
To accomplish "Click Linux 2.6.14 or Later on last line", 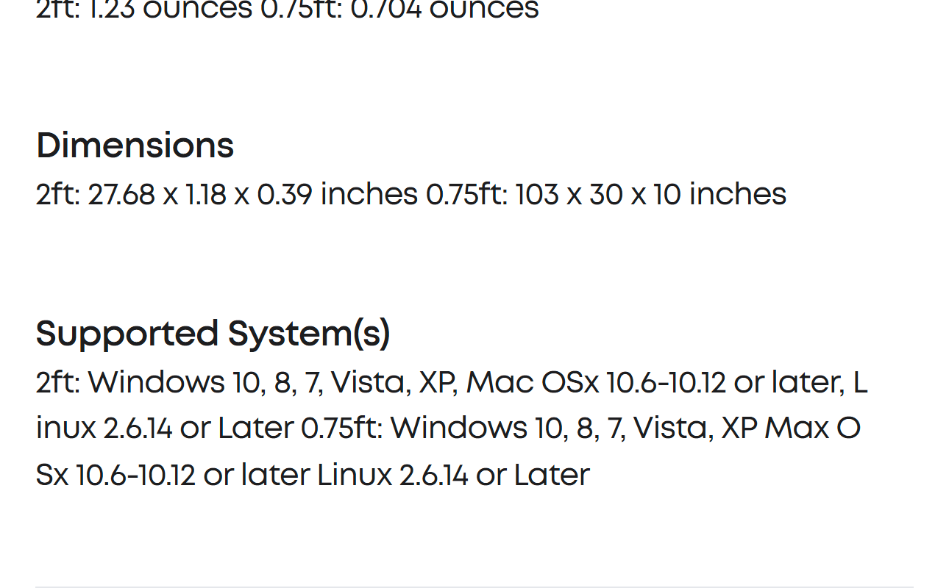I will click(453, 476).
